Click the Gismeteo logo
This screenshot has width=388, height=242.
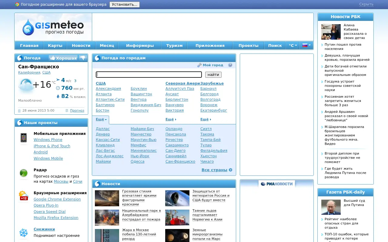53,27
